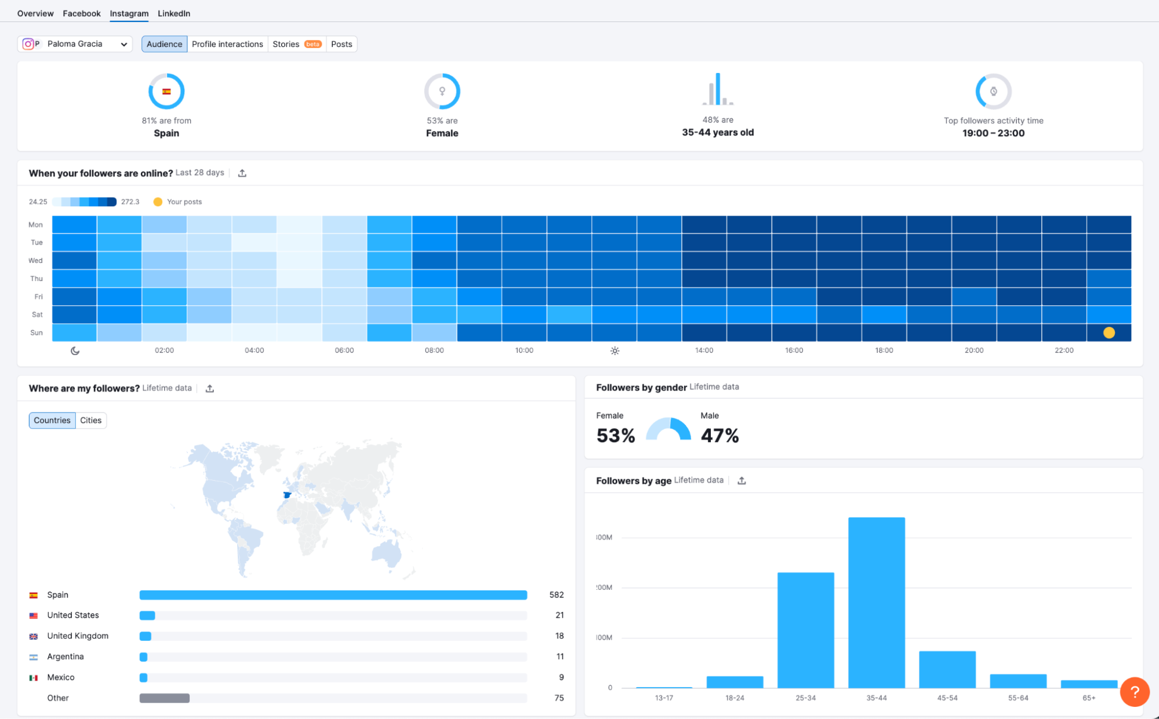Click the orange help question mark button
Screen dimensions: 1159x719
[x=1135, y=692]
